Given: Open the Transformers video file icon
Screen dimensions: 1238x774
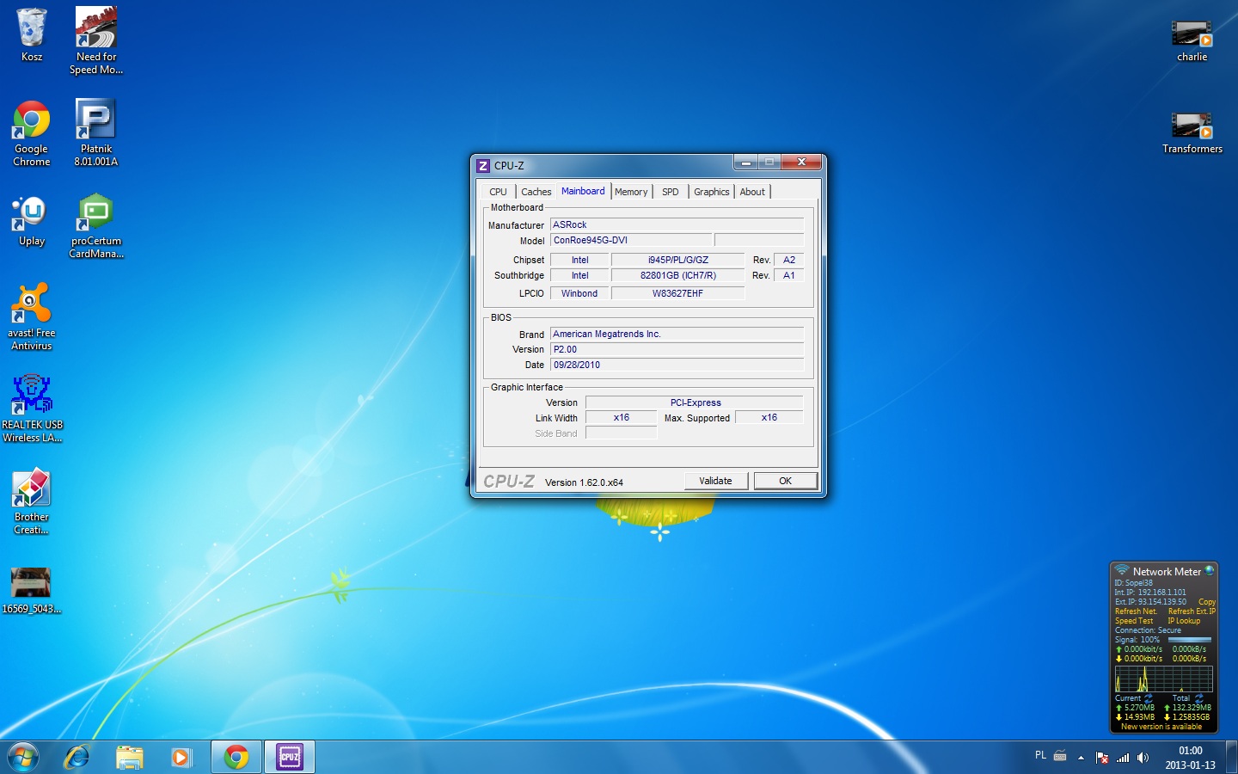Looking at the screenshot, I should (x=1192, y=132).
